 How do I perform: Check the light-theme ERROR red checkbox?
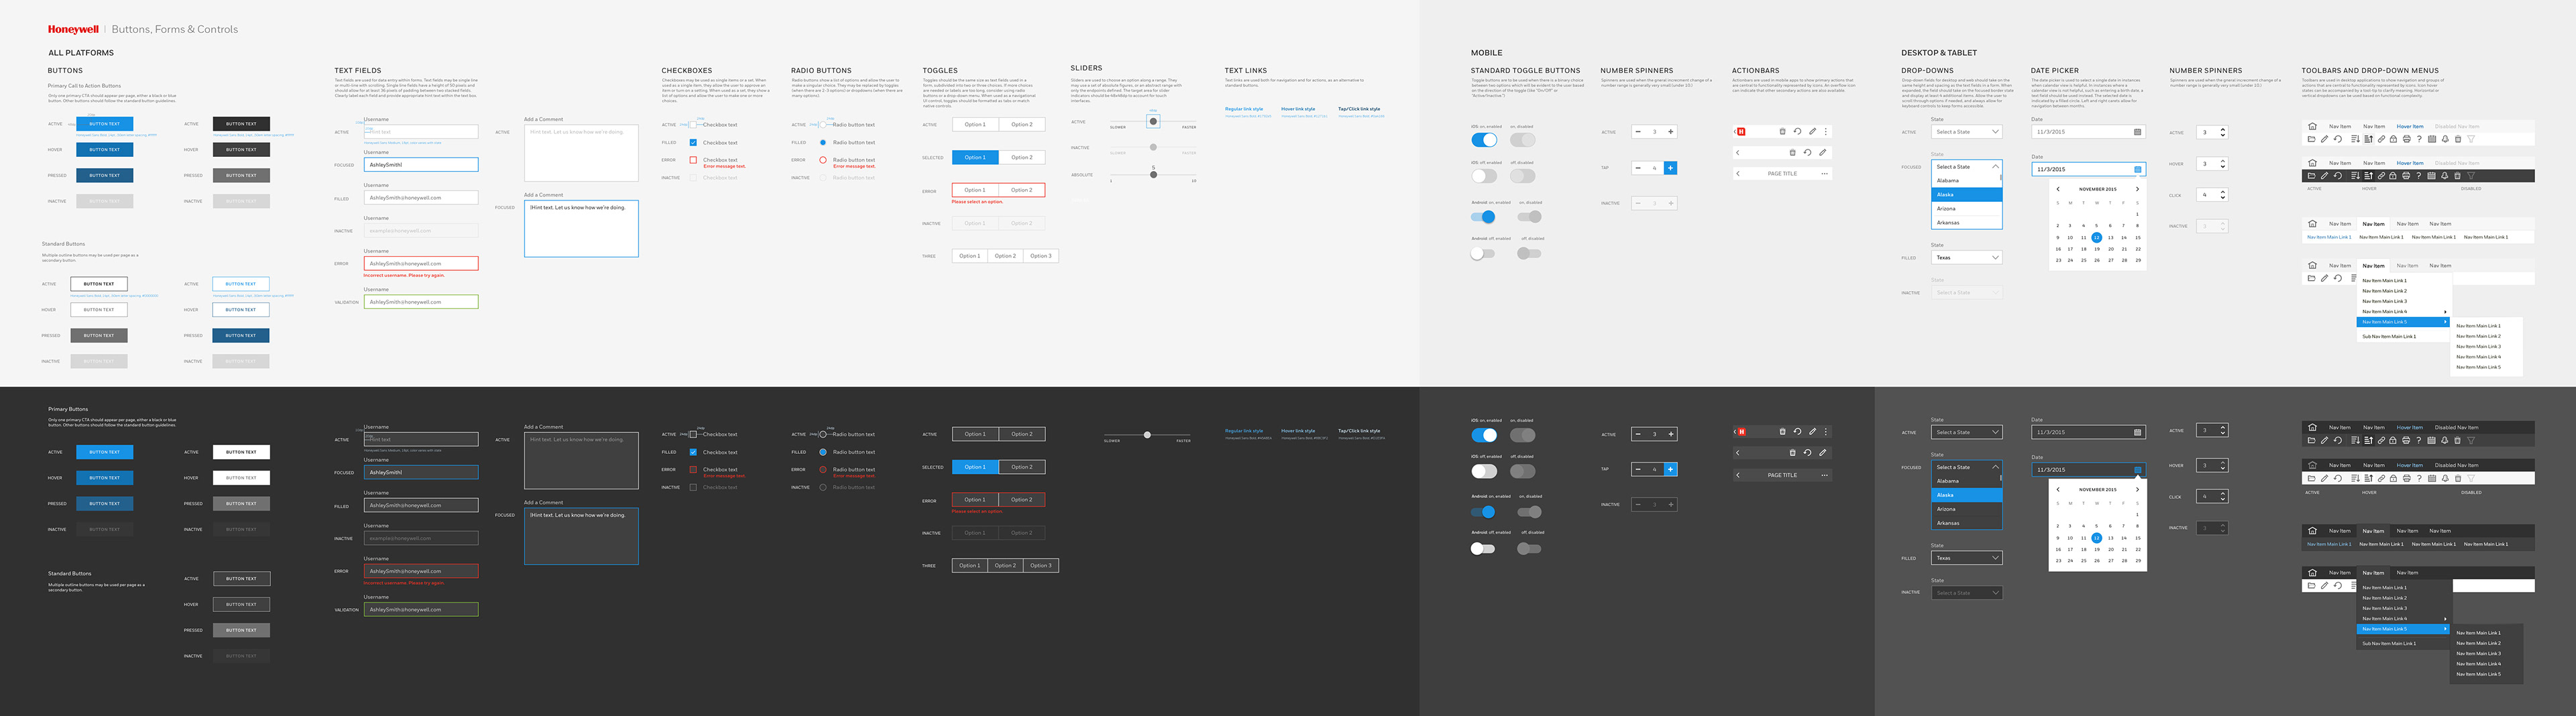click(693, 160)
